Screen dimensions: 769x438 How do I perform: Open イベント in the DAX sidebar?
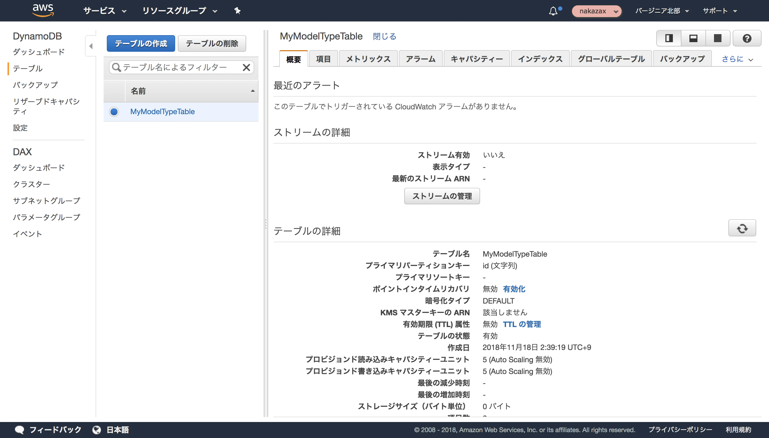[28, 234]
